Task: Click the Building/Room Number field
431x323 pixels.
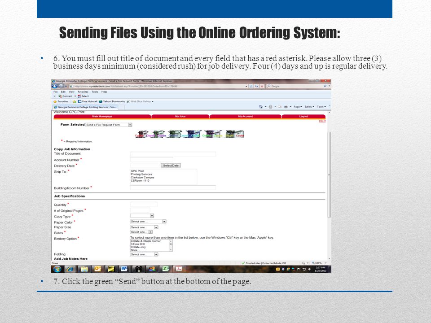Action: point(173,188)
